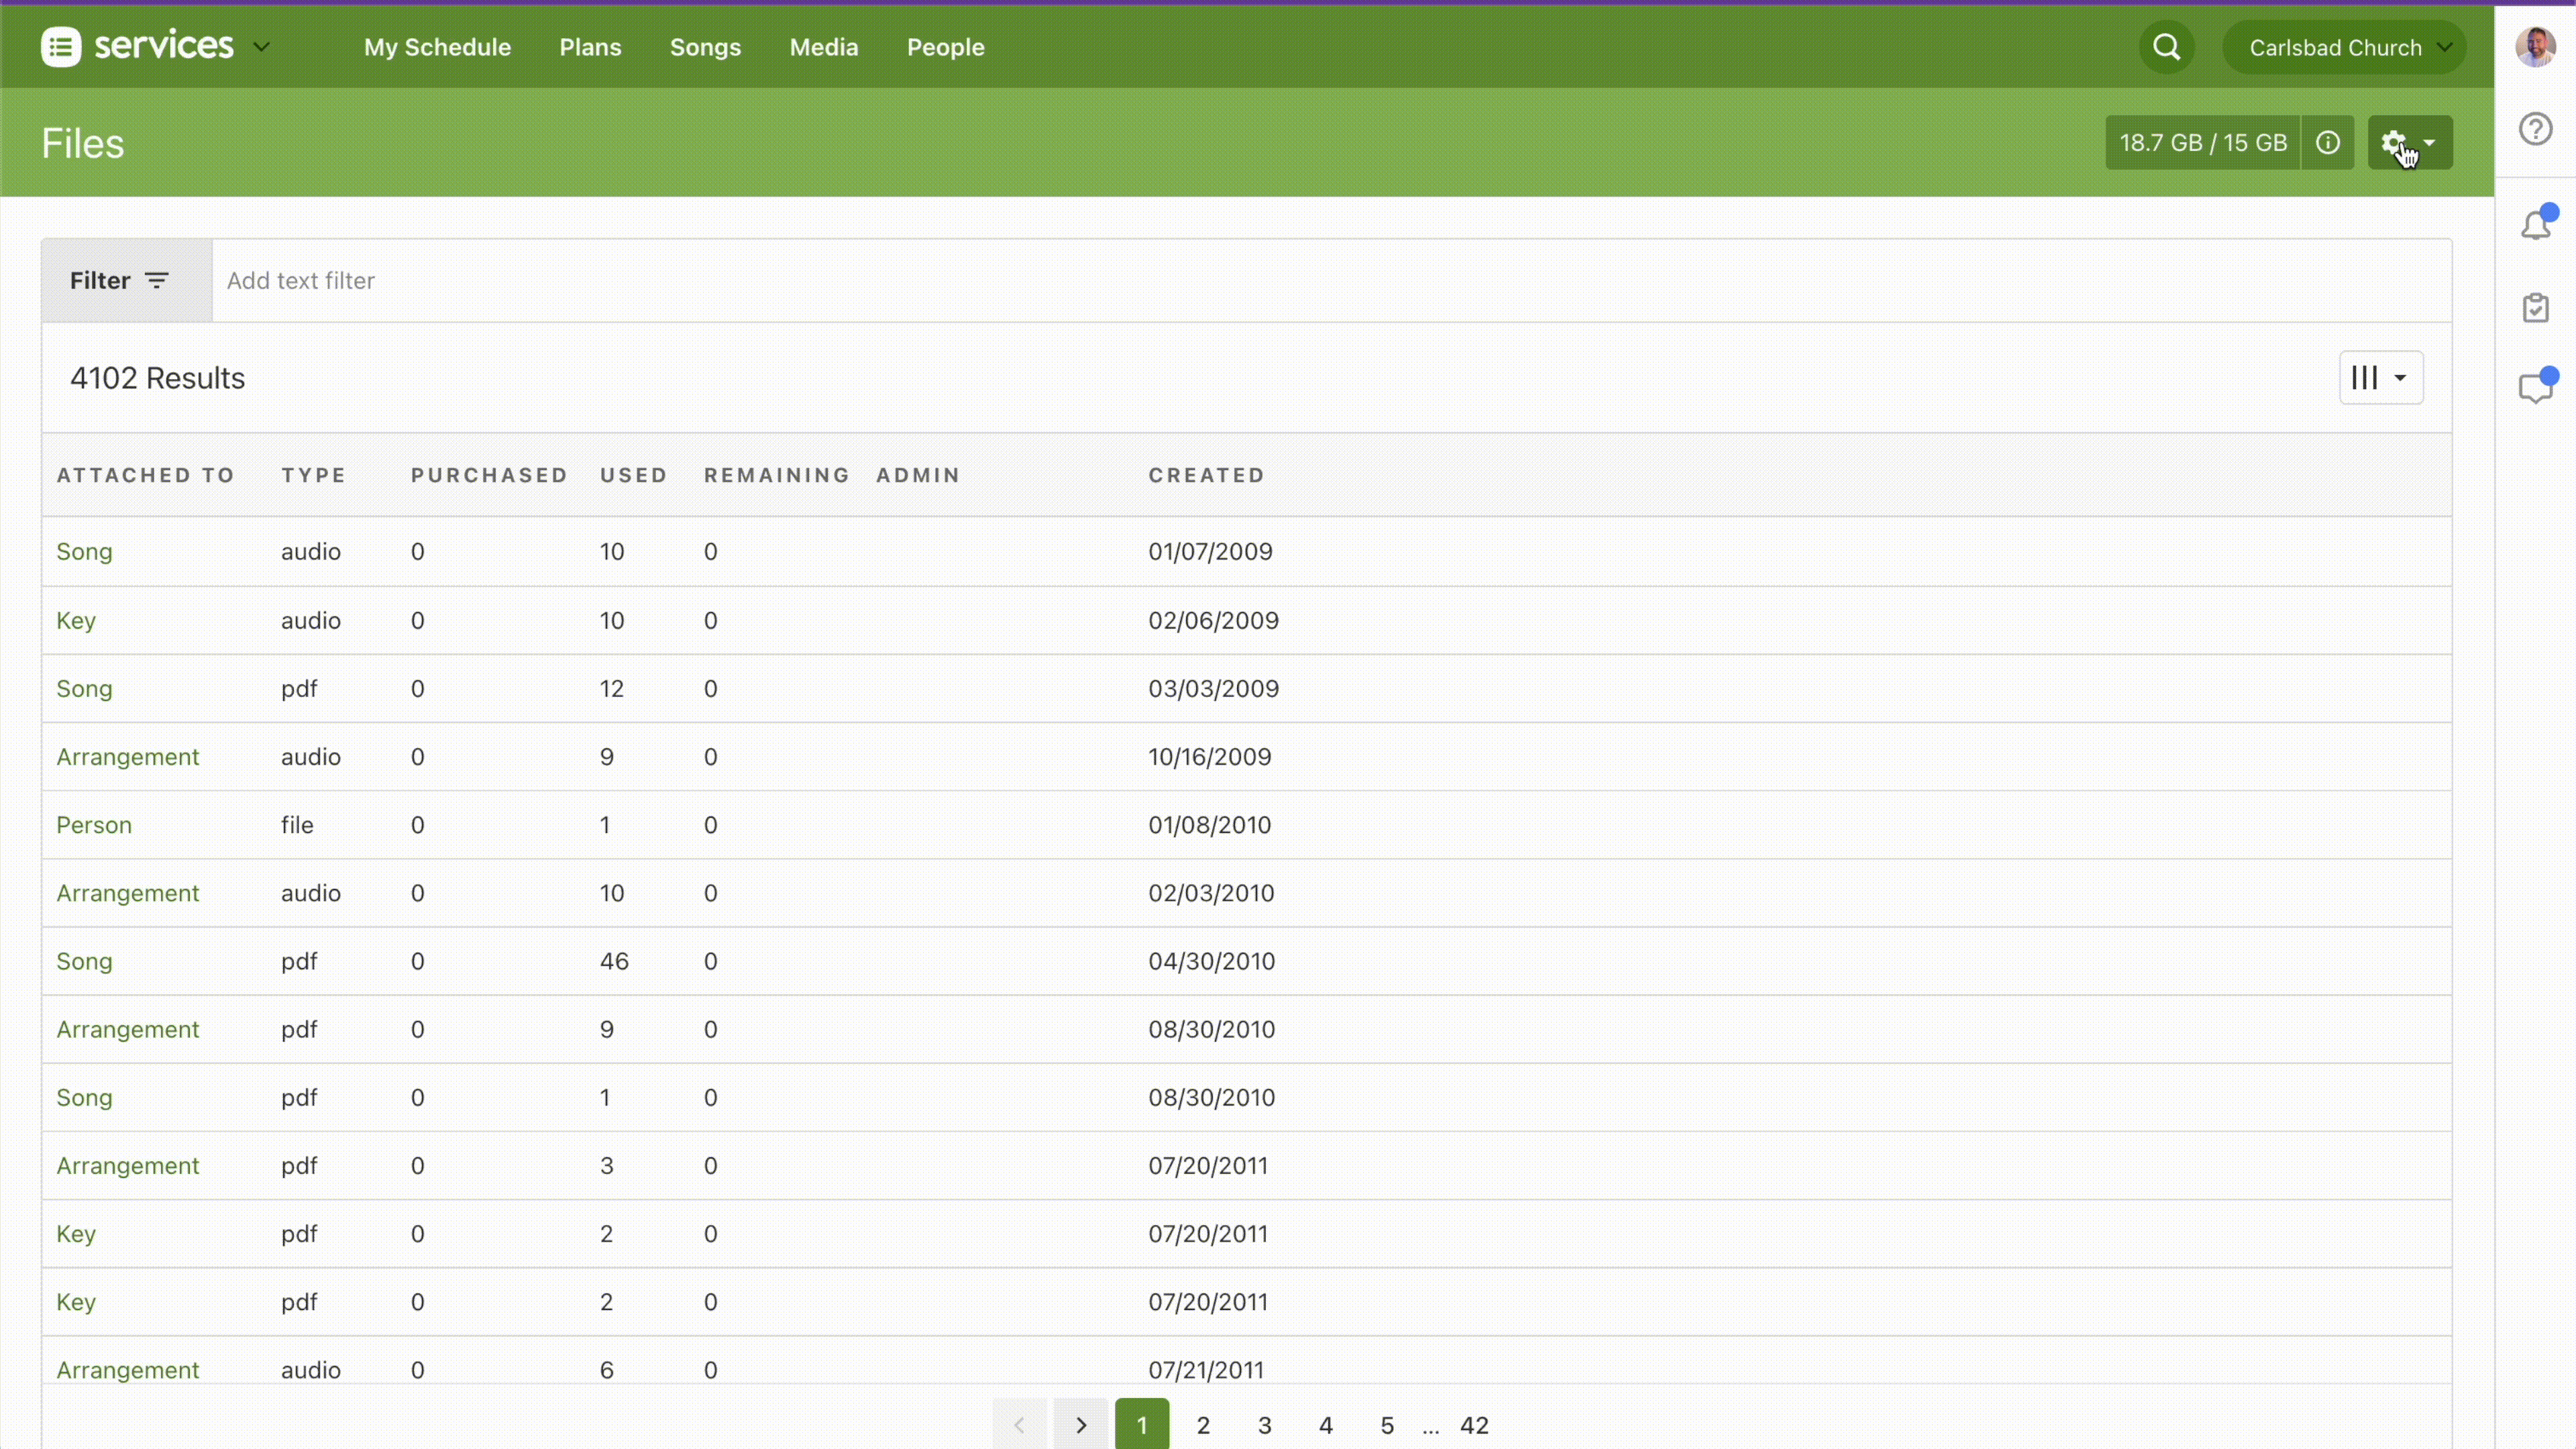
Task: Open the Plans menu item
Action: click(x=590, y=47)
